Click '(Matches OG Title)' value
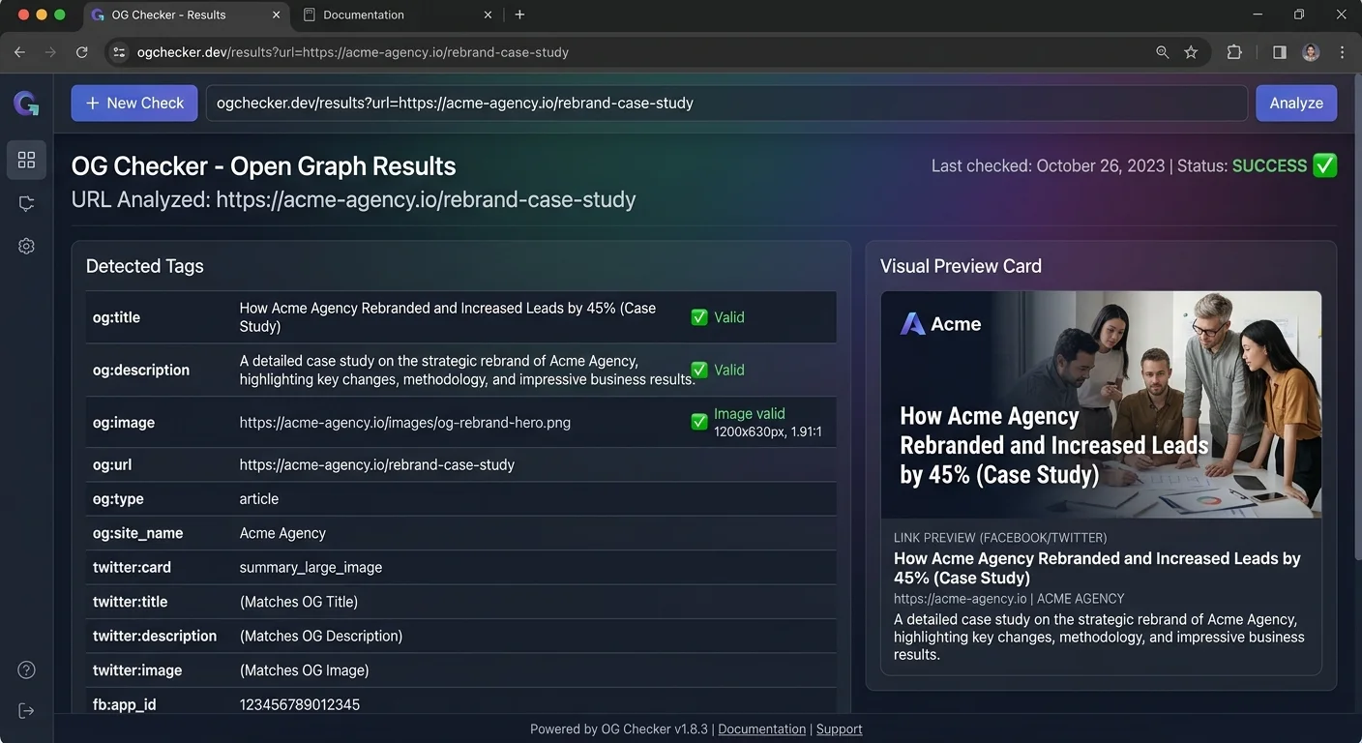This screenshot has width=1362, height=743. pyautogui.click(x=299, y=602)
